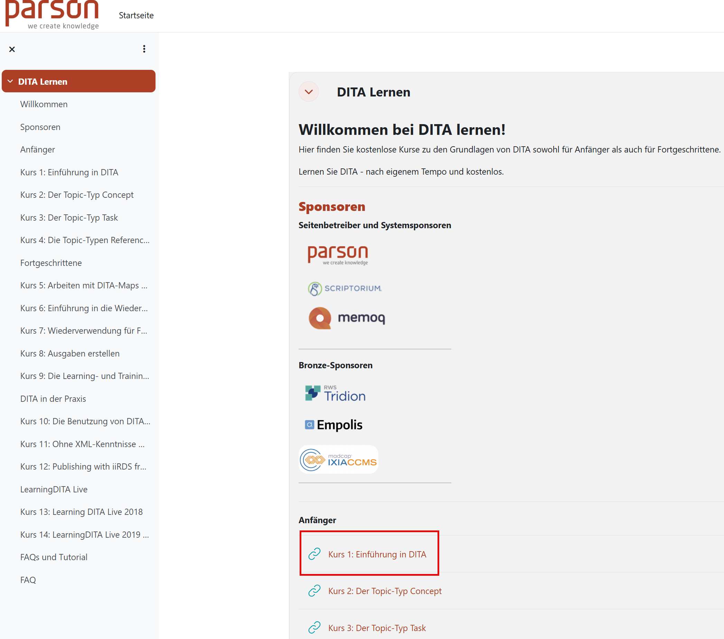
Task: Open content link Kurs 1: Einführung in DITA
Action: click(x=377, y=554)
